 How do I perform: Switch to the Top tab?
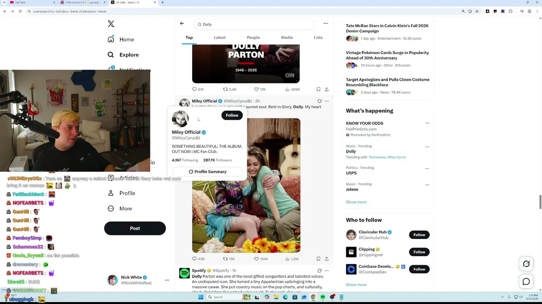[x=189, y=38]
